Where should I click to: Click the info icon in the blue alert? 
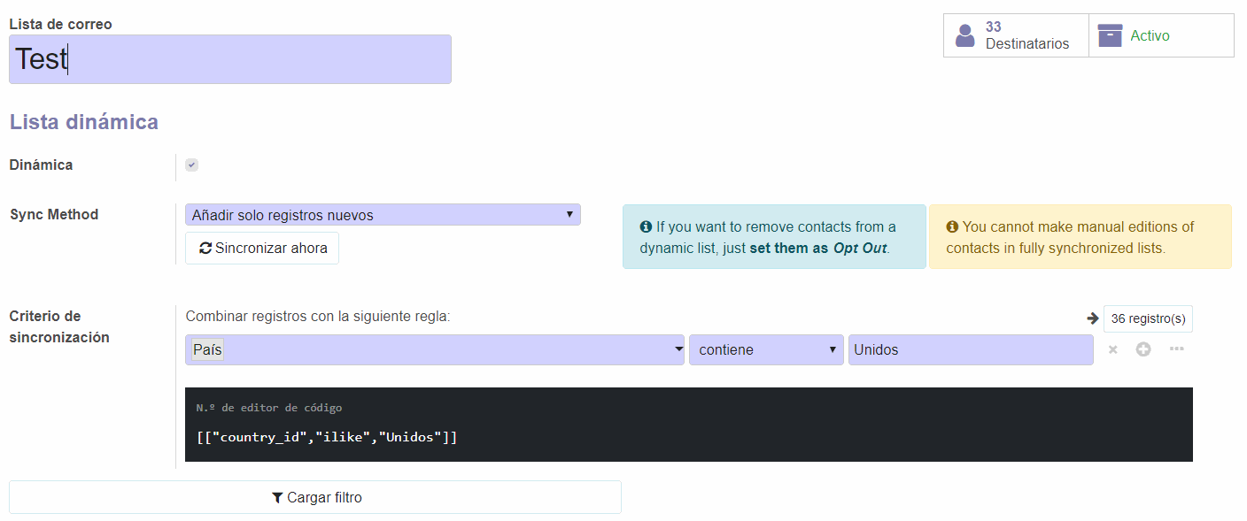(x=646, y=226)
